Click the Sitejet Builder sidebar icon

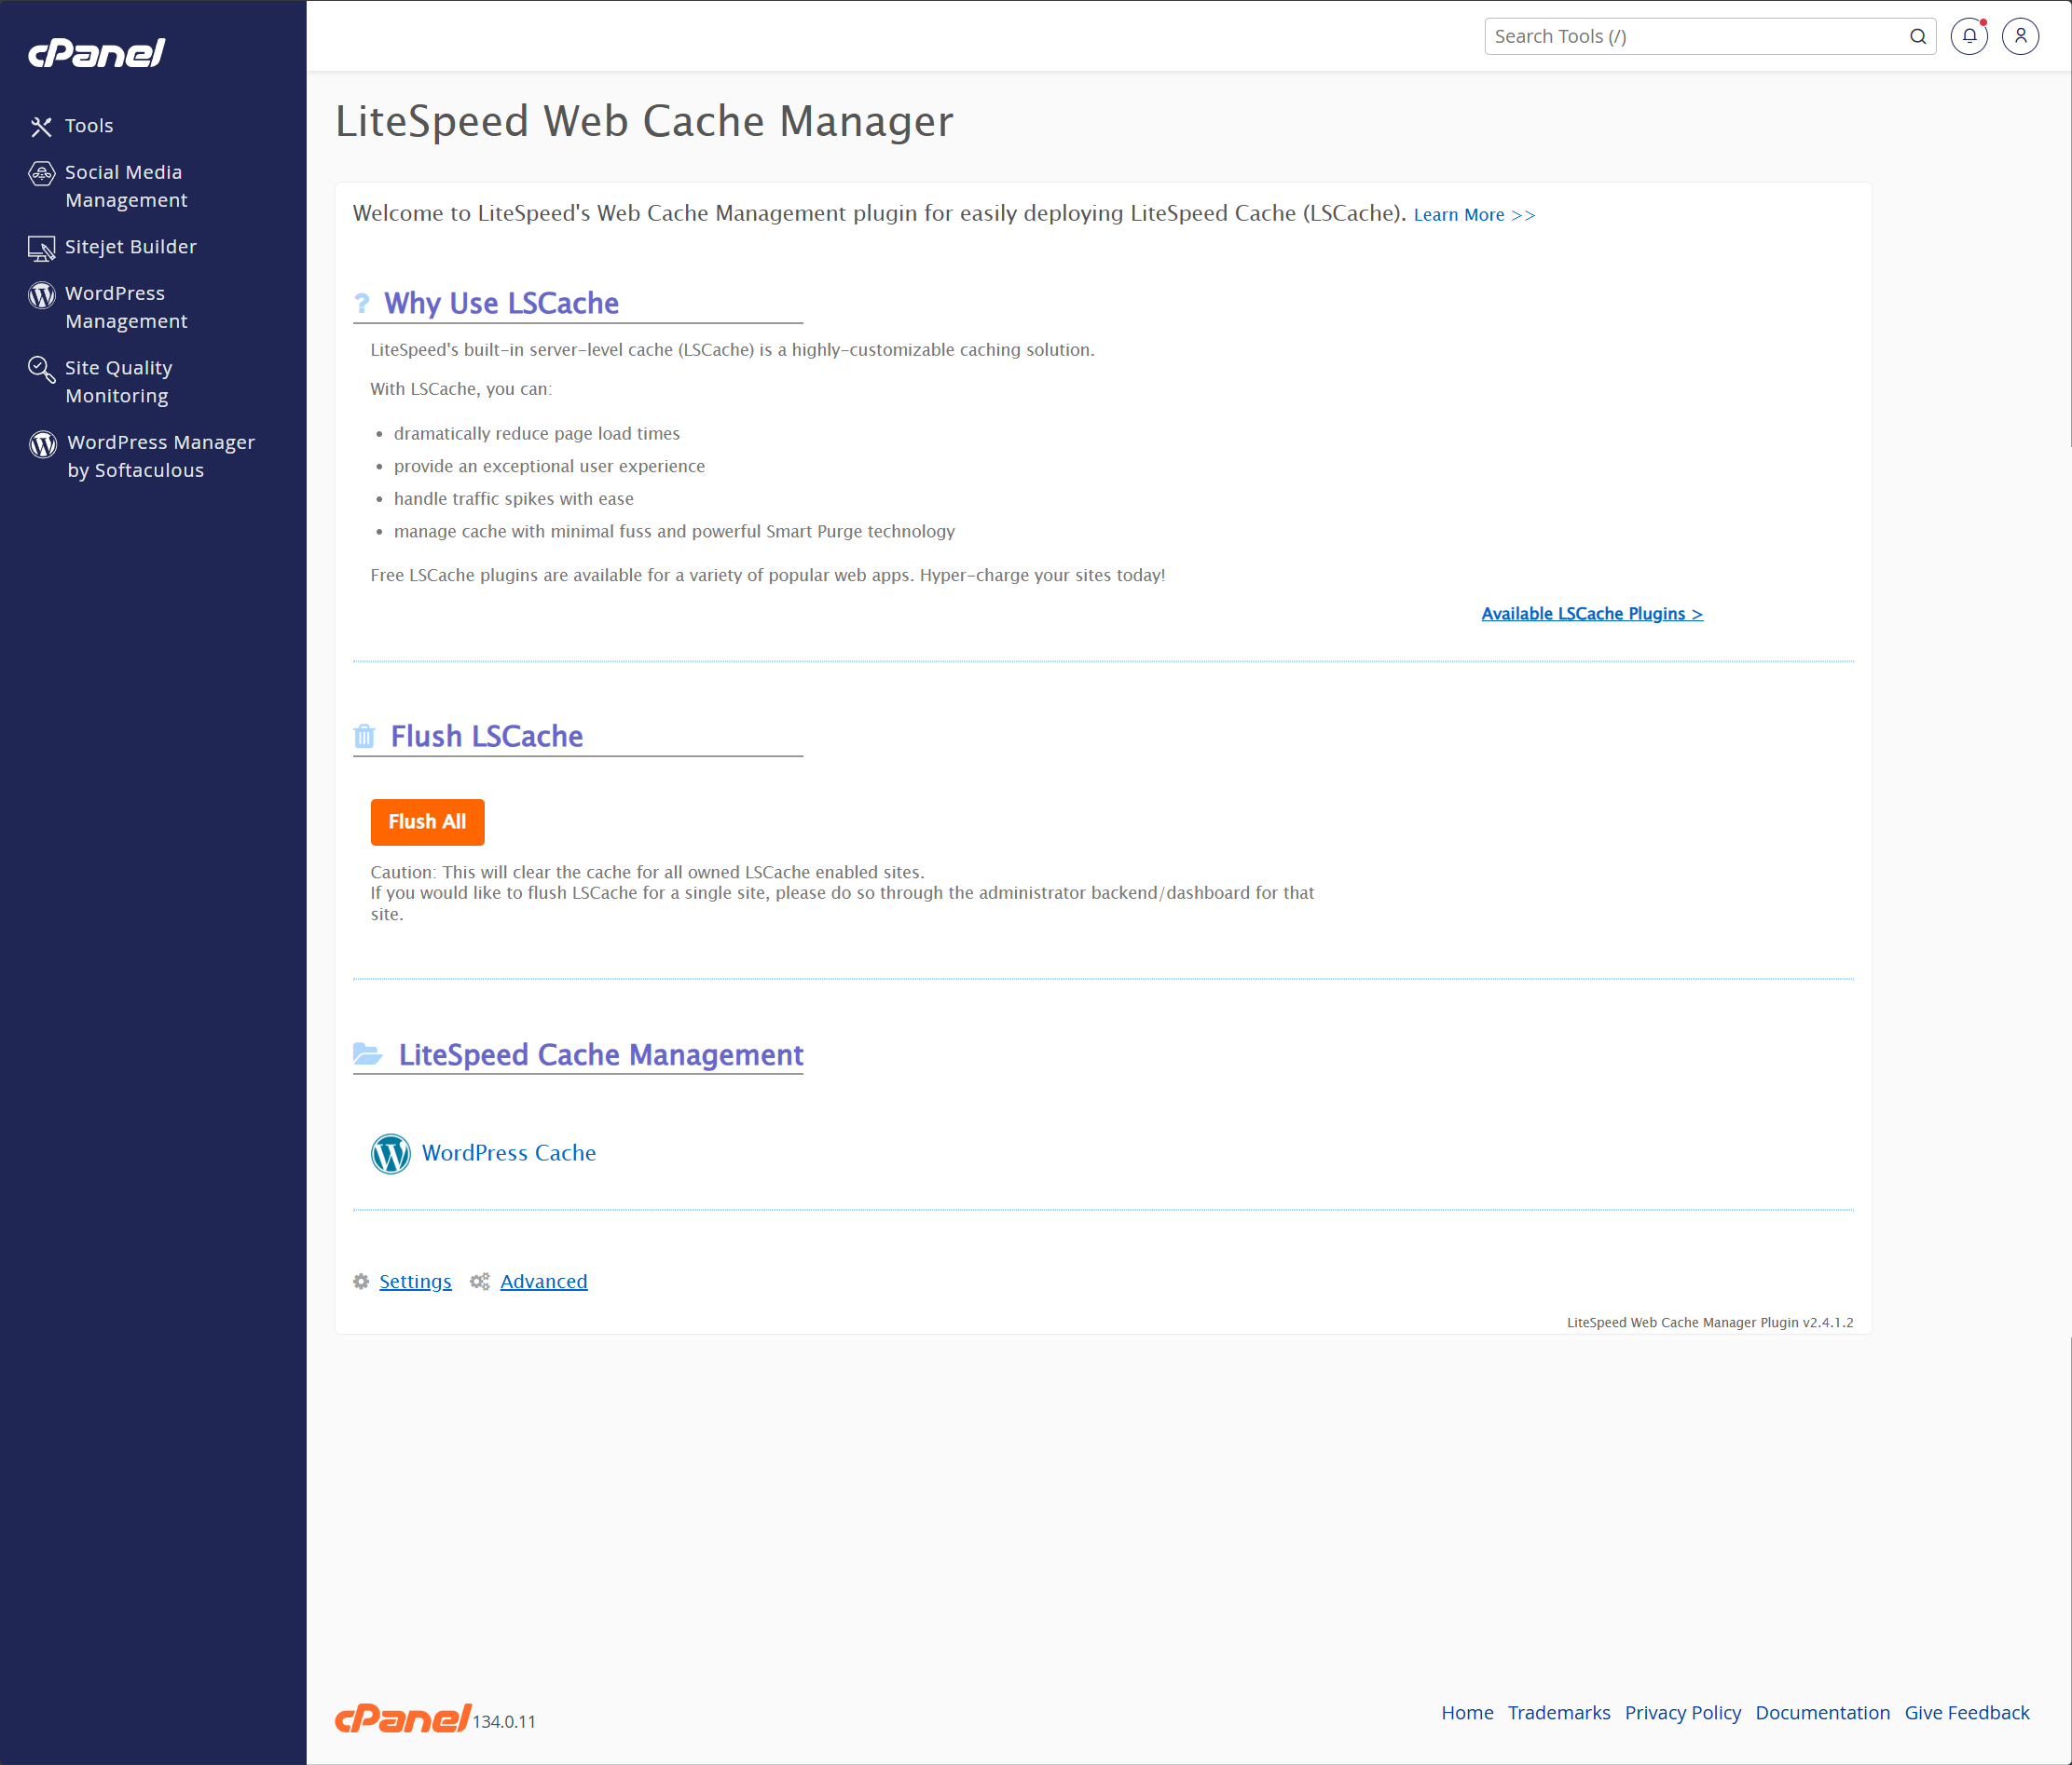tap(41, 248)
